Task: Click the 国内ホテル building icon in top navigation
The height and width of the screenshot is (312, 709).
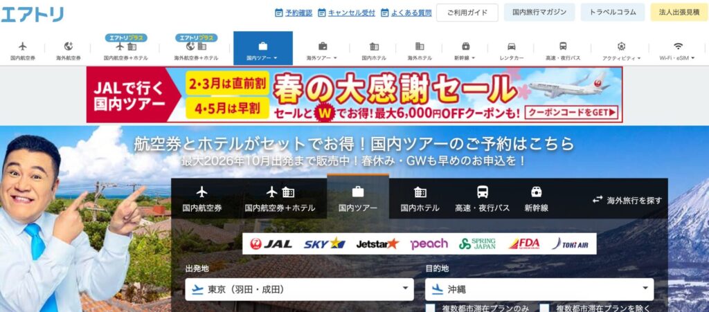Action: click(374, 46)
